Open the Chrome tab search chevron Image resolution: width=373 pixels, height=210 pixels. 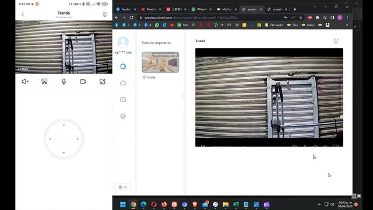click(315, 7)
